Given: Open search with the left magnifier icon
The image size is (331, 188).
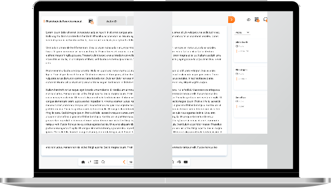Looking at the screenshot, I should [103, 162].
